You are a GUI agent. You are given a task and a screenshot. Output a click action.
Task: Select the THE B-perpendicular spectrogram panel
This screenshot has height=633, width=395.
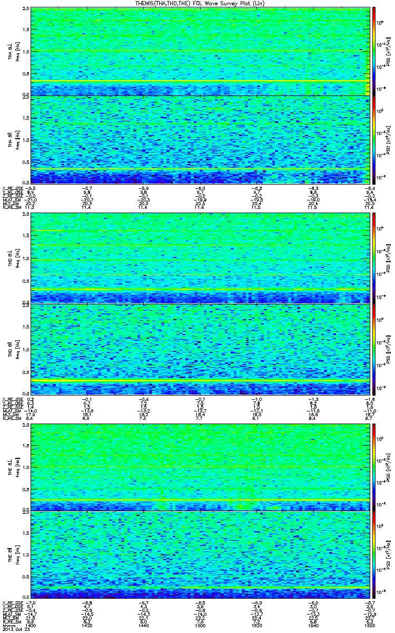(201, 466)
